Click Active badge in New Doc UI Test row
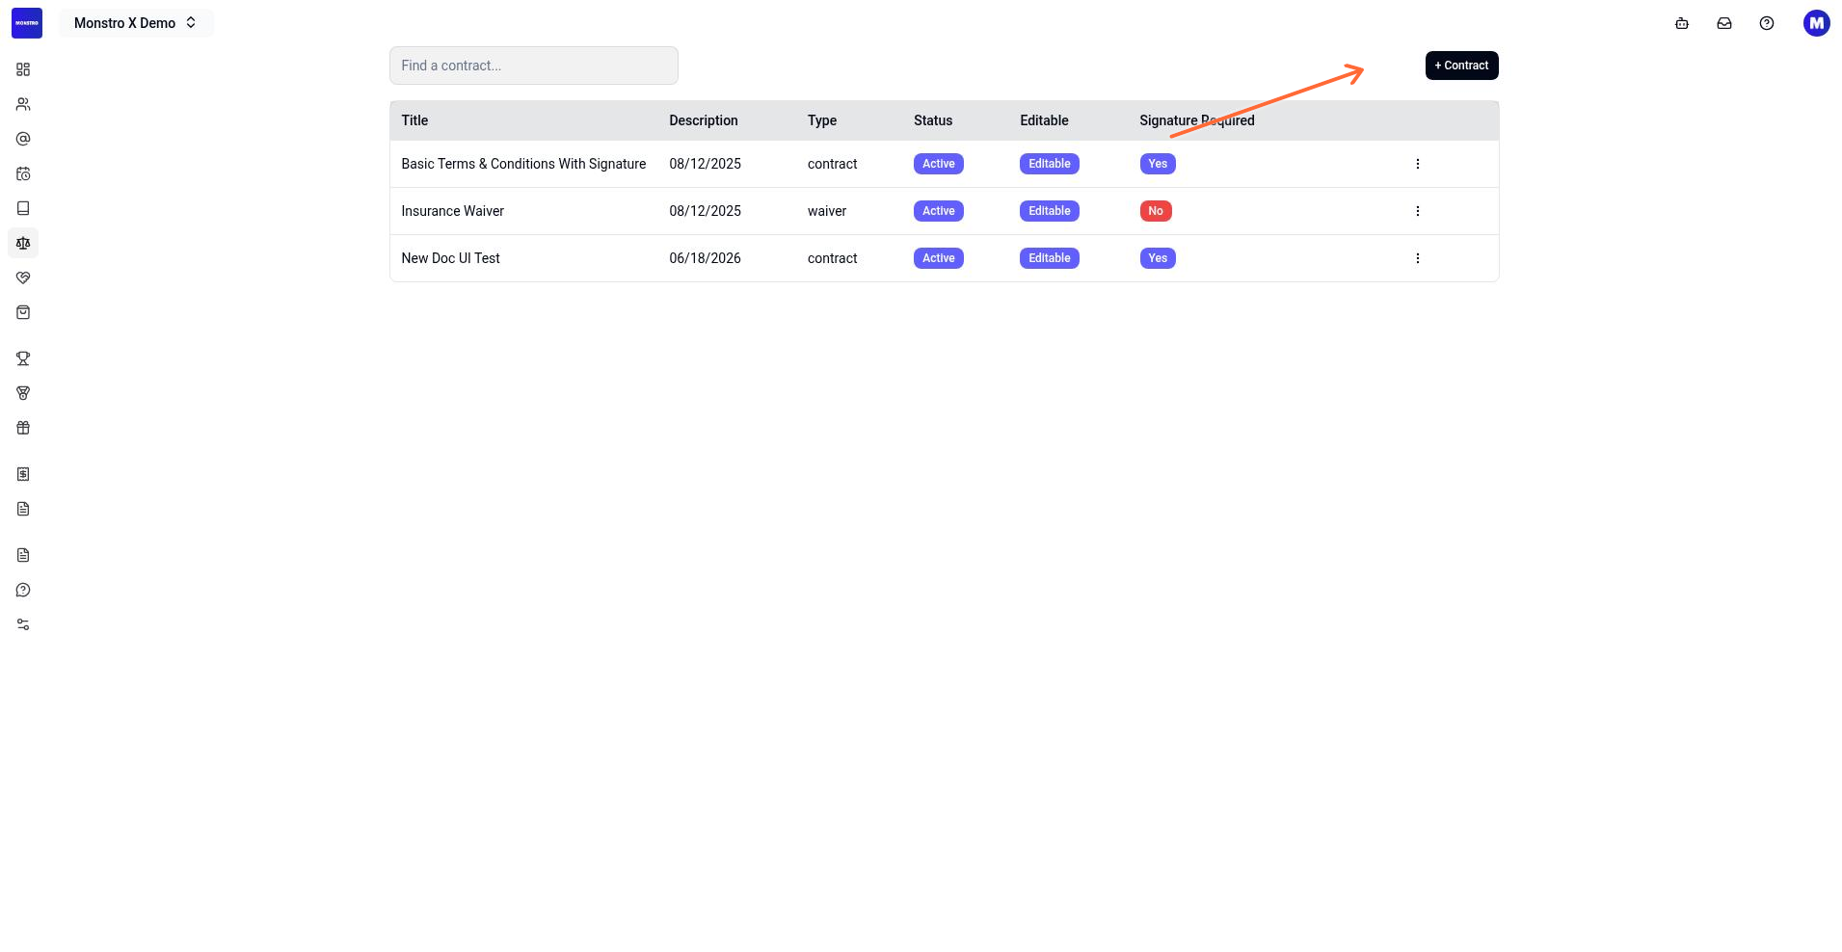The width and height of the screenshot is (1842, 952). 939,258
